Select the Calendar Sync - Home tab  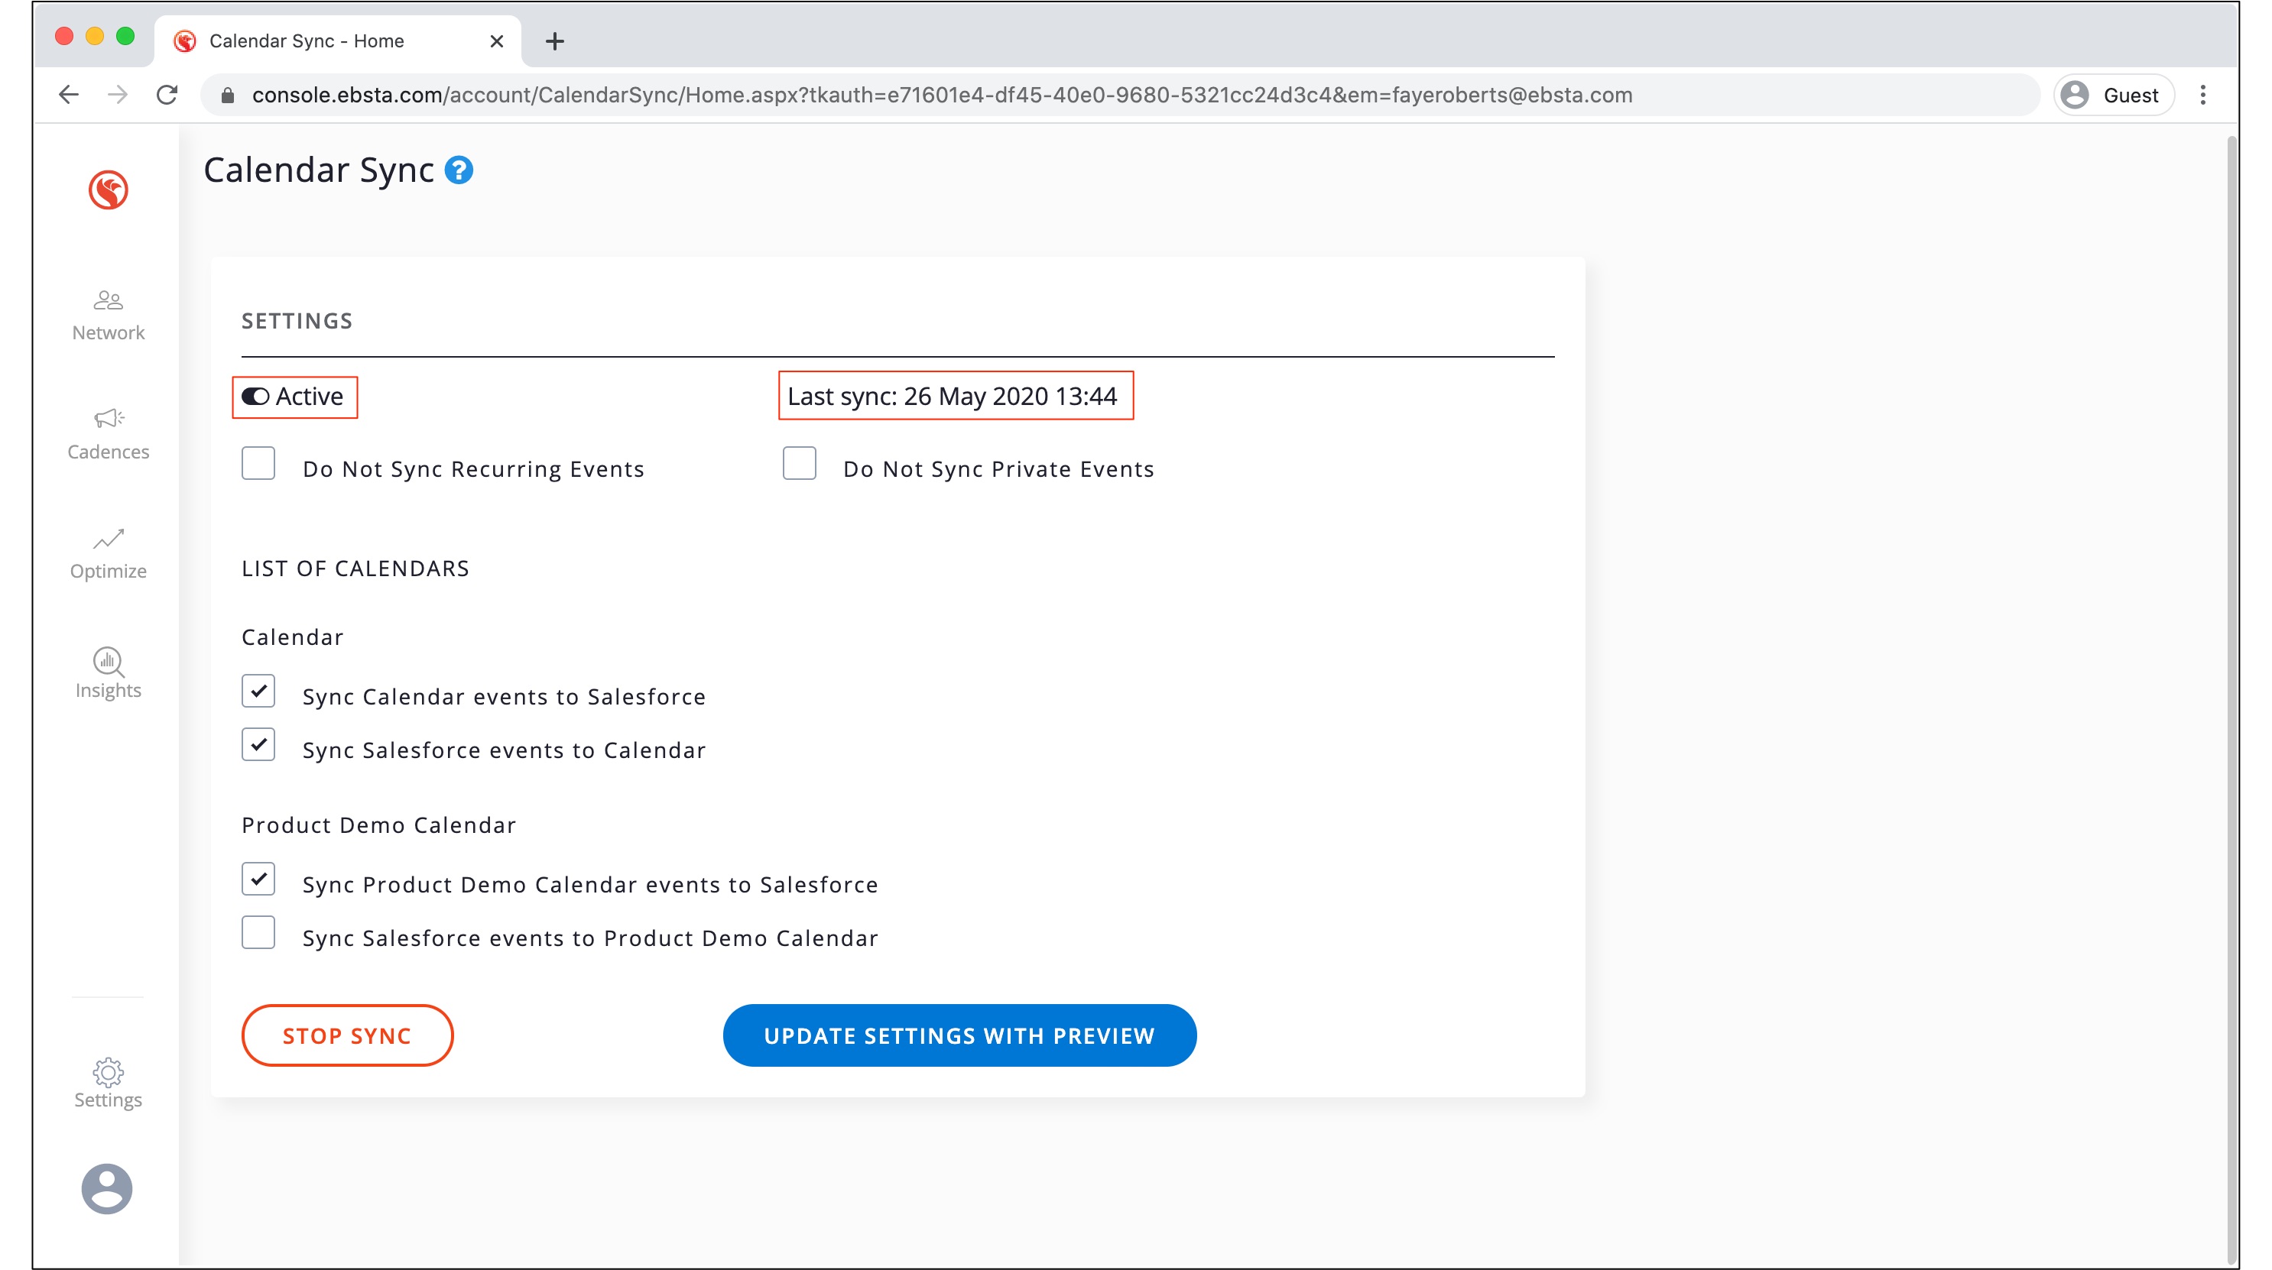coord(306,41)
